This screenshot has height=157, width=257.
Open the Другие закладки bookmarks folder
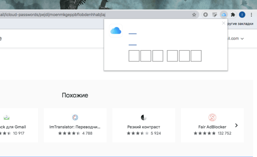click(240, 24)
